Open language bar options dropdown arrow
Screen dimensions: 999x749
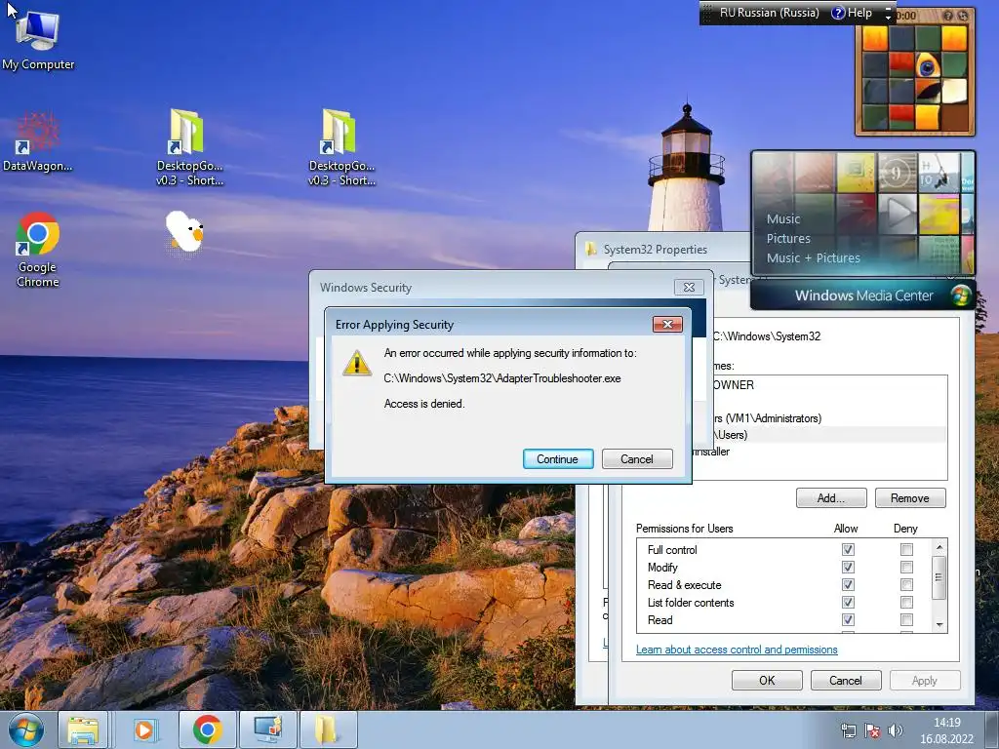pyautogui.click(x=888, y=18)
